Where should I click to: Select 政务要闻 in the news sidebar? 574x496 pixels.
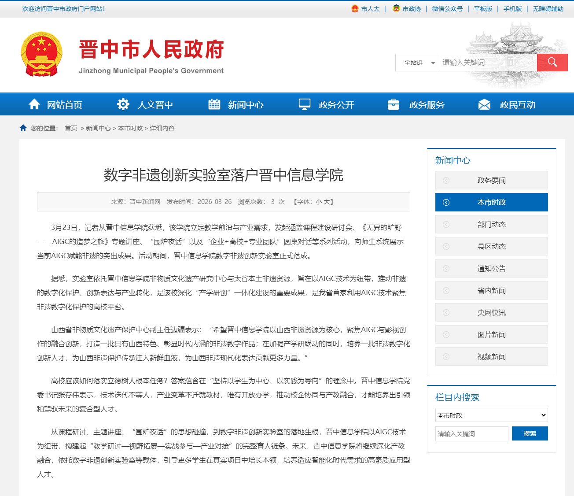[x=491, y=180]
